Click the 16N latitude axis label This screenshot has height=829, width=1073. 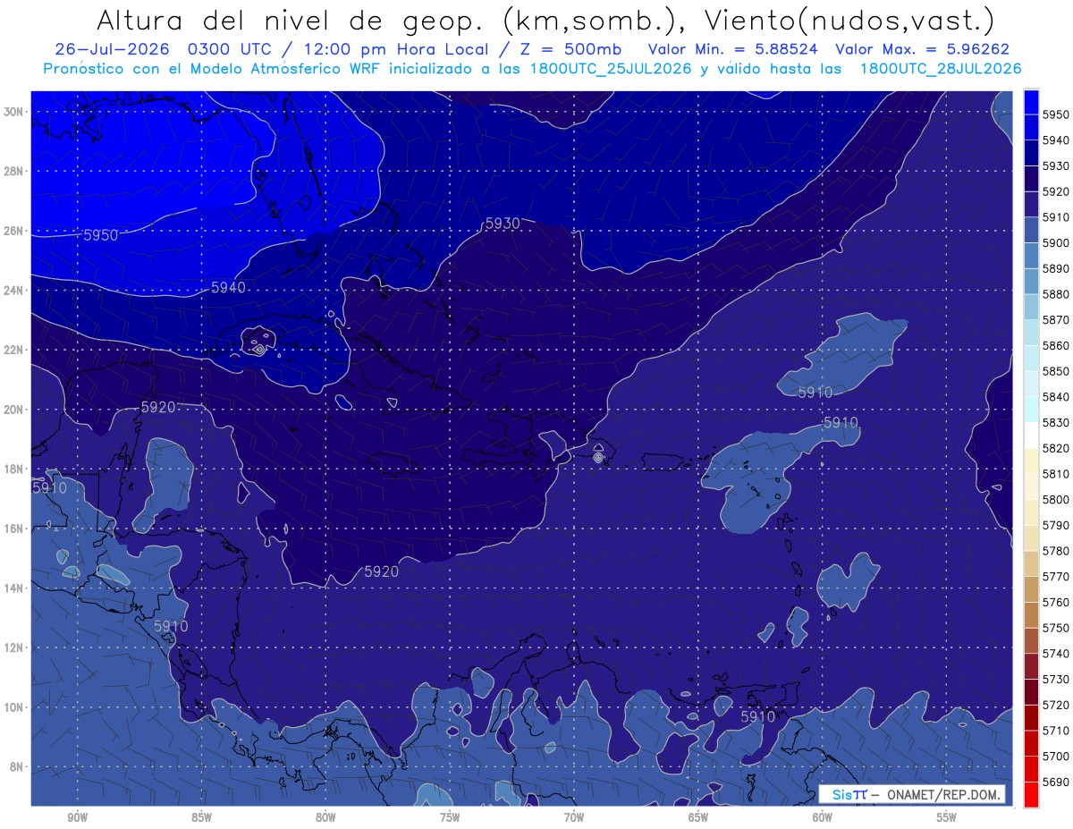pos(15,529)
